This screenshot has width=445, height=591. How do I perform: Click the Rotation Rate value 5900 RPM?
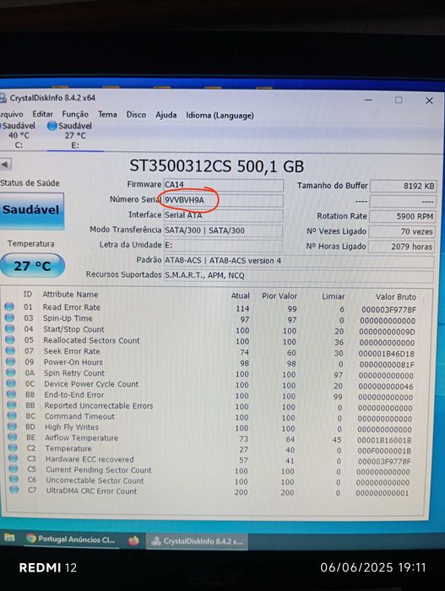coord(403,216)
